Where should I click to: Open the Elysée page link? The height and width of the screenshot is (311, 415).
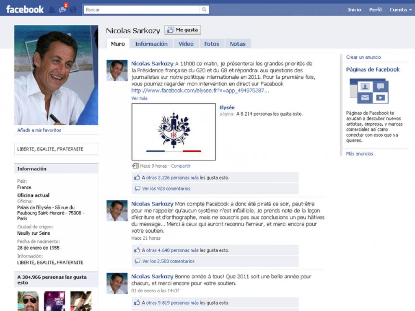pos(227,107)
